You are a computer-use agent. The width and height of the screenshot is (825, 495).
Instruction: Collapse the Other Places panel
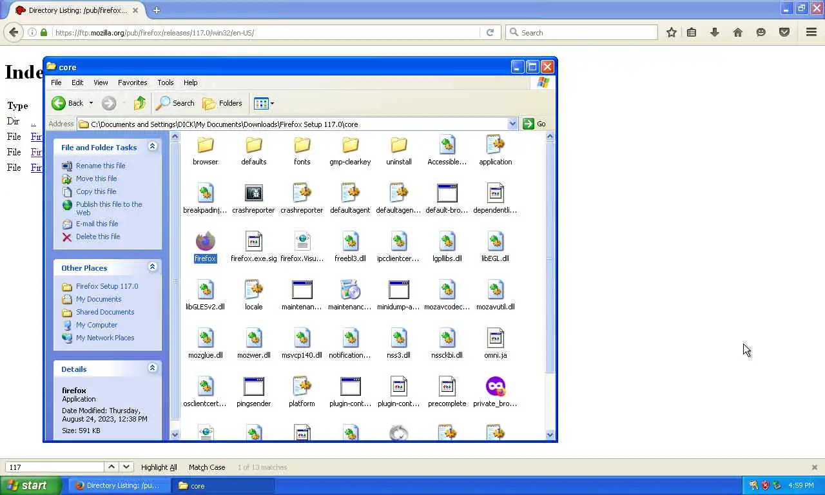153,267
